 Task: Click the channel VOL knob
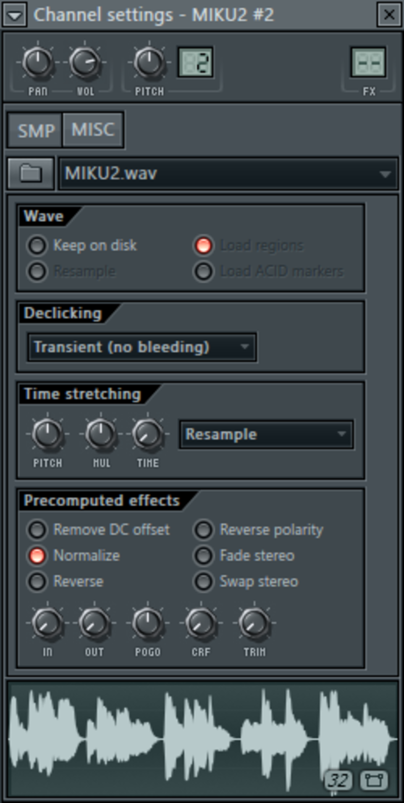(84, 62)
